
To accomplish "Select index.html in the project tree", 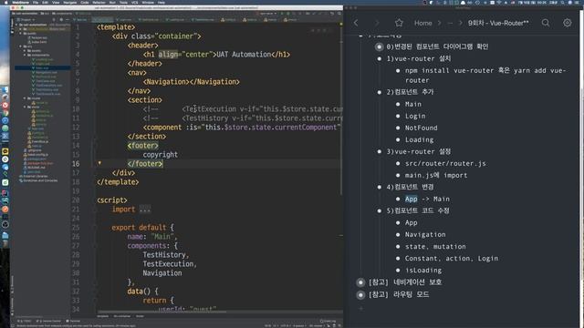I will tap(38, 42).
